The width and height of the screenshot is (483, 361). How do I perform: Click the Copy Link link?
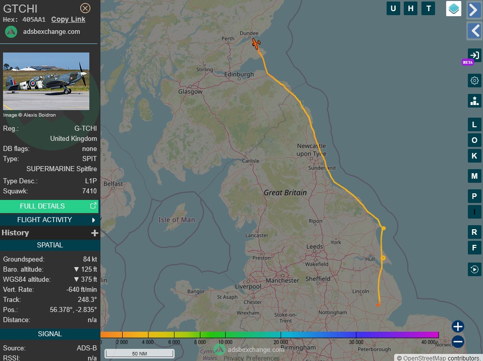(x=68, y=19)
